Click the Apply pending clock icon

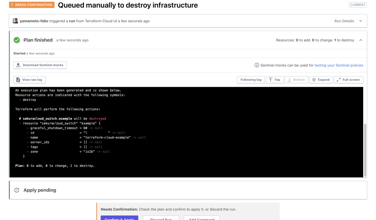[x=17, y=190]
